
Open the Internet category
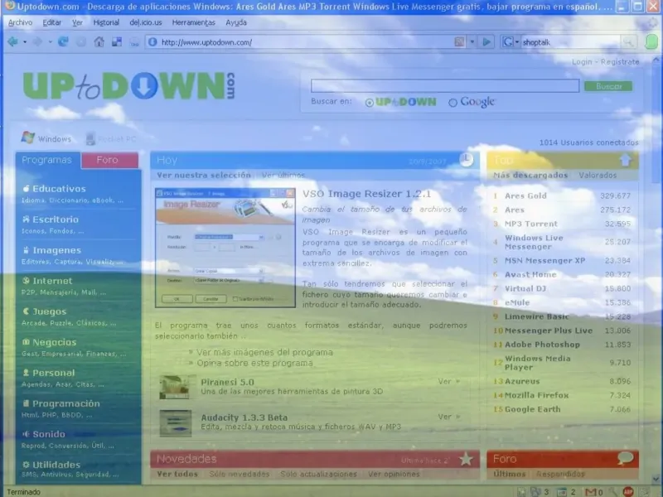pyautogui.click(x=52, y=281)
